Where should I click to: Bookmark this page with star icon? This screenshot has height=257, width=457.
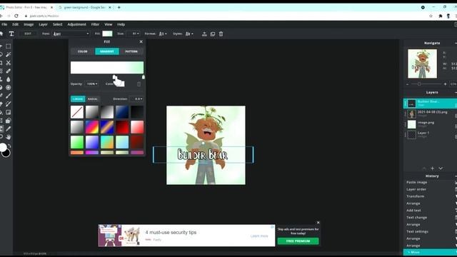coord(431,16)
